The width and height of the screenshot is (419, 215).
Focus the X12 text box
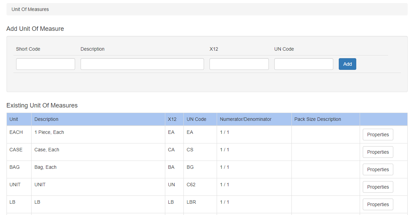(x=239, y=64)
